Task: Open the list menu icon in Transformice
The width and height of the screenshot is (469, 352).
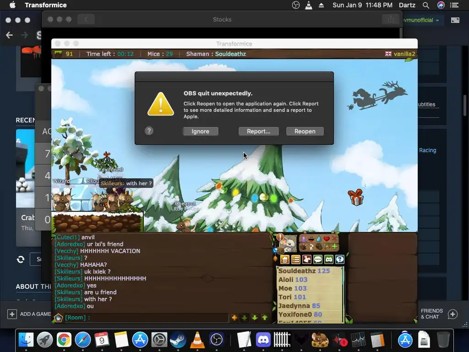Action: pos(296,259)
